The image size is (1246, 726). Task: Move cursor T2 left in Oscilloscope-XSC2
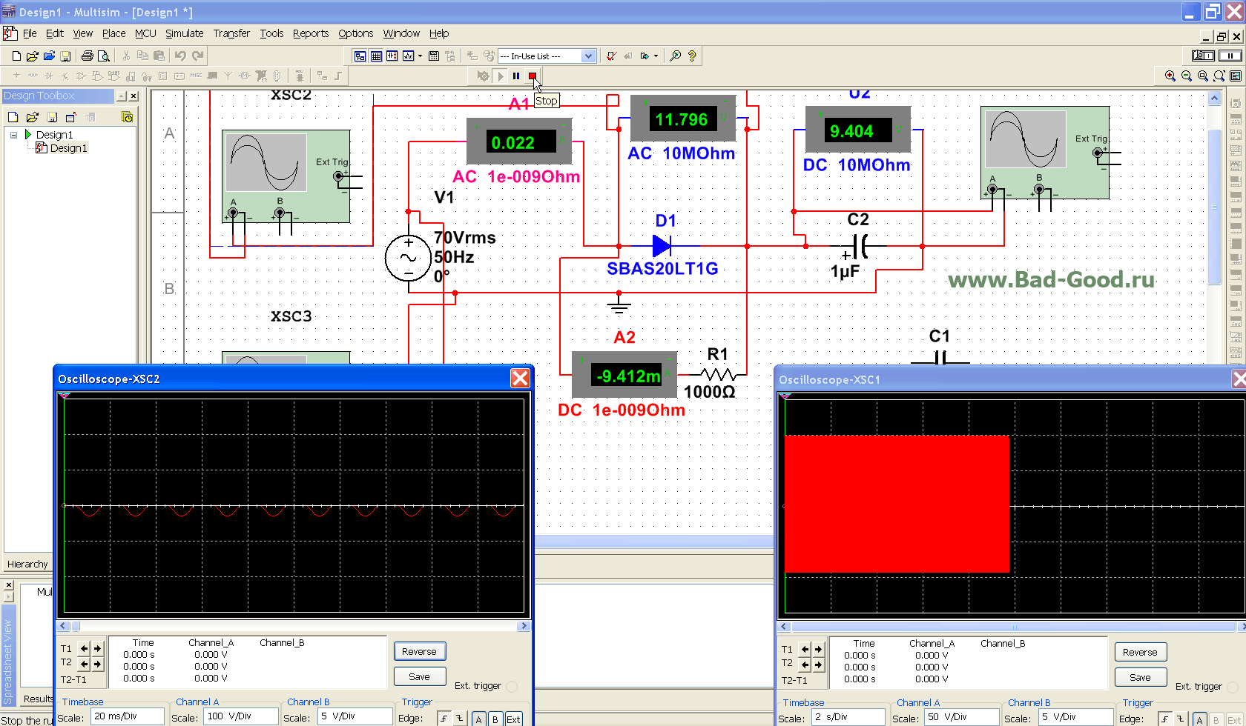click(x=84, y=663)
